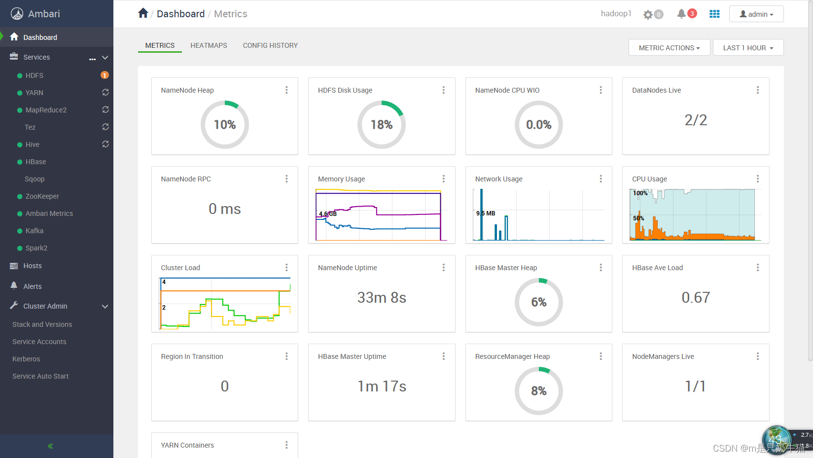Open the HBase service
Image resolution: width=813 pixels, height=458 pixels.
click(x=35, y=162)
